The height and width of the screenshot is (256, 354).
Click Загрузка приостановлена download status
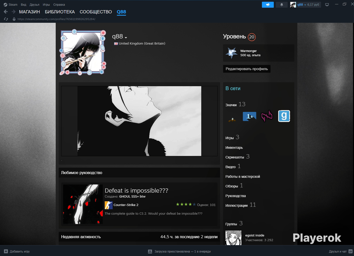(x=183, y=251)
